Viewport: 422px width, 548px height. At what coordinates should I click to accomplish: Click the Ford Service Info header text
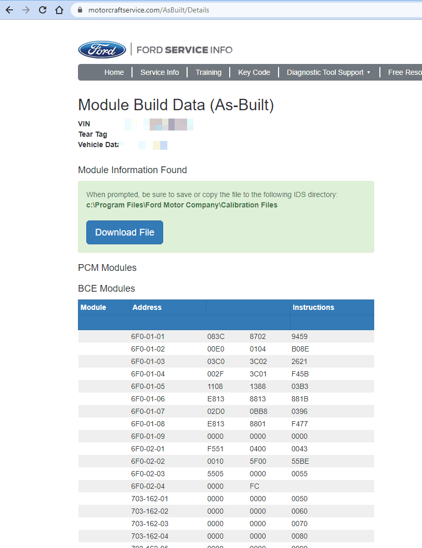click(184, 50)
